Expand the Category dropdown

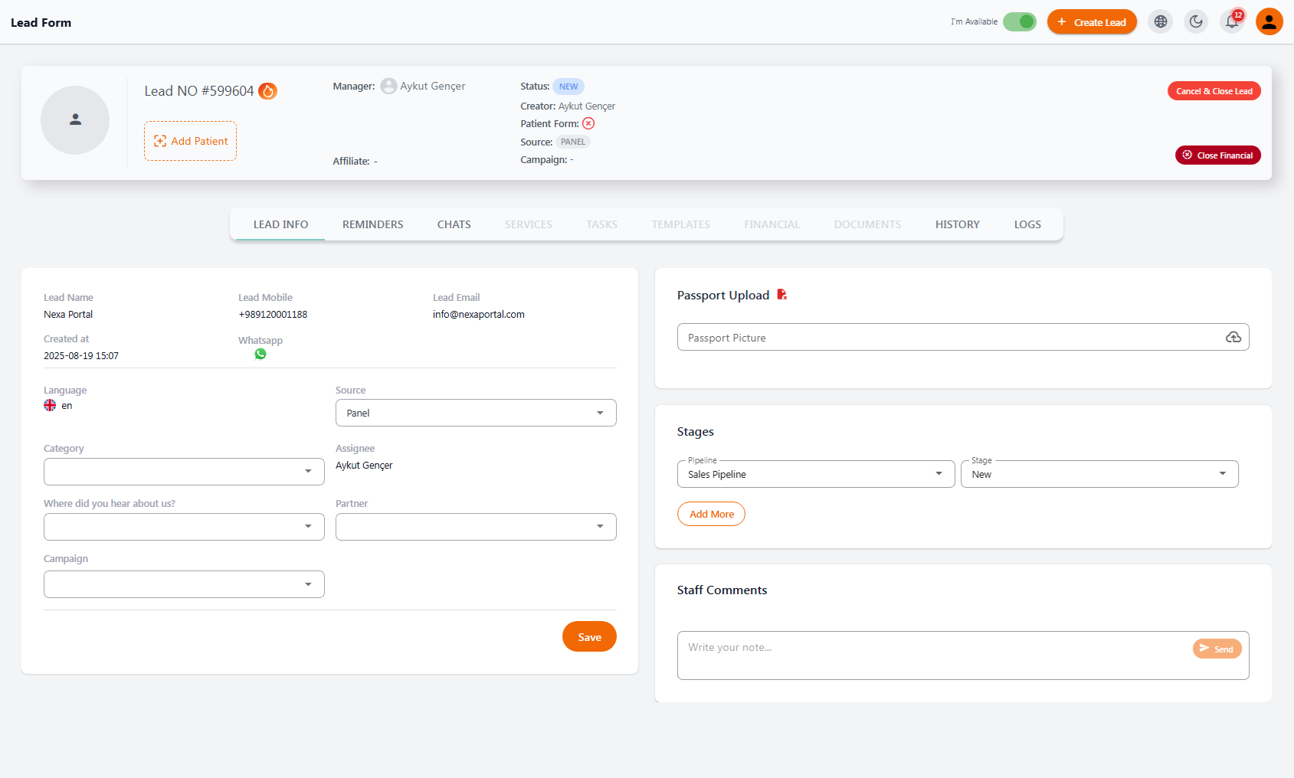[x=184, y=472]
